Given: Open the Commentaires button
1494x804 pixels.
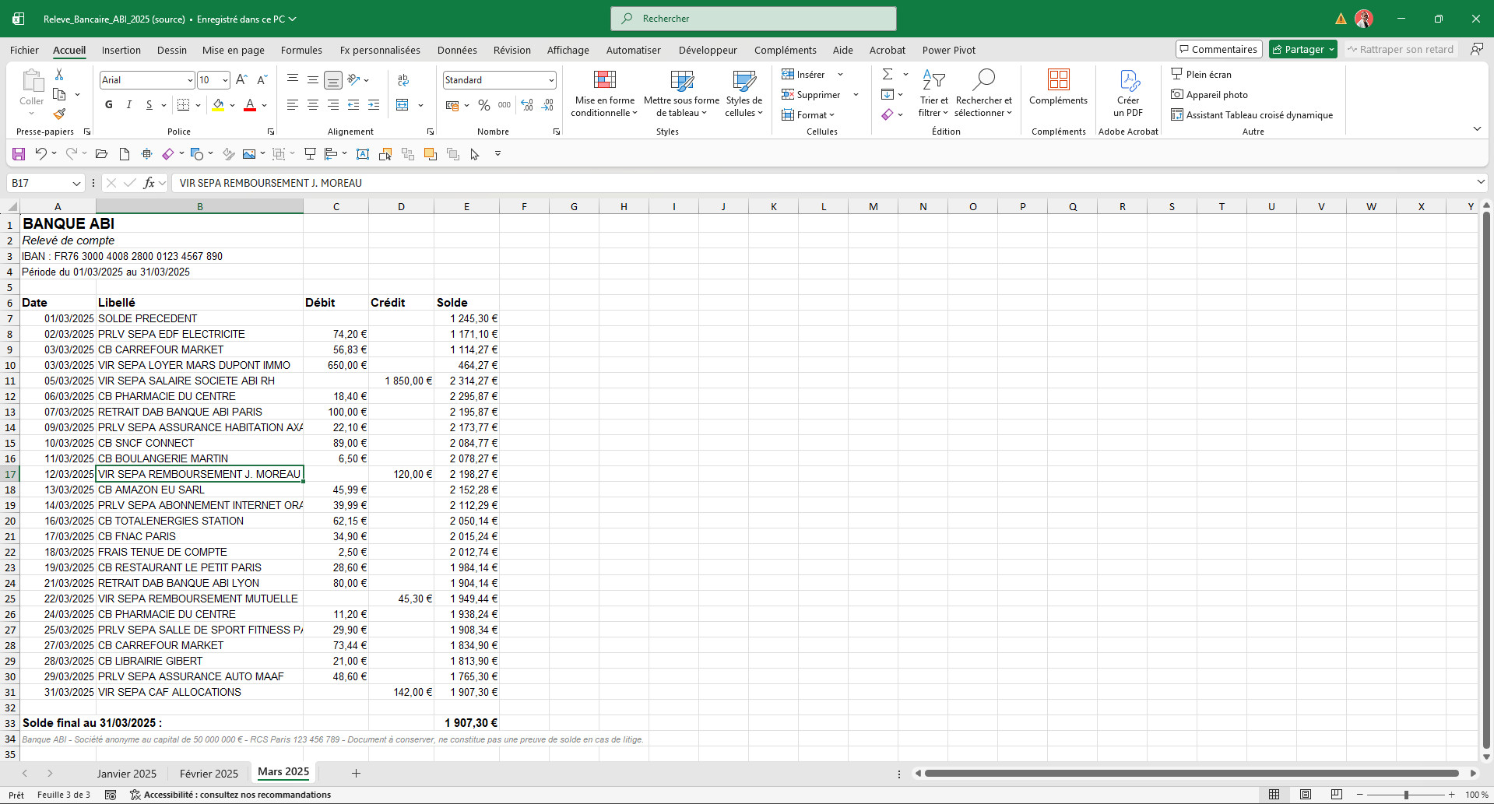Looking at the screenshot, I should point(1218,49).
